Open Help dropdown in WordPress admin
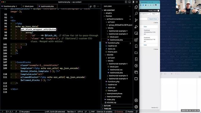Screen dimensions: 201x113 click(x=154, y=13)
